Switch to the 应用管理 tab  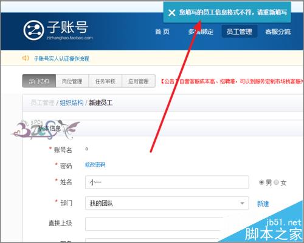pos(139,81)
